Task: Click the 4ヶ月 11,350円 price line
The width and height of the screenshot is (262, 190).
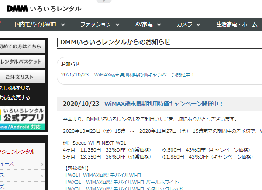Action: coord(156,150)
